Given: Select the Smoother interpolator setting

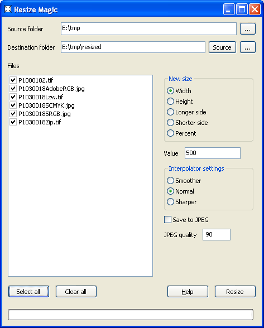Looking at the screenshot, I should (170, 181).
